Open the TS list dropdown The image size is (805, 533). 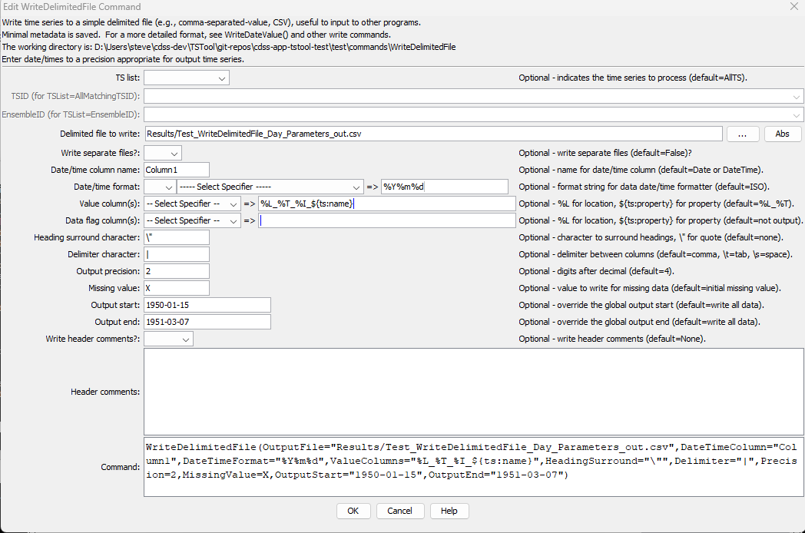click(187, 78)
